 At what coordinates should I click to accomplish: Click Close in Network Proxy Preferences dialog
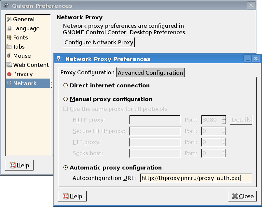(x=242, y=196)
